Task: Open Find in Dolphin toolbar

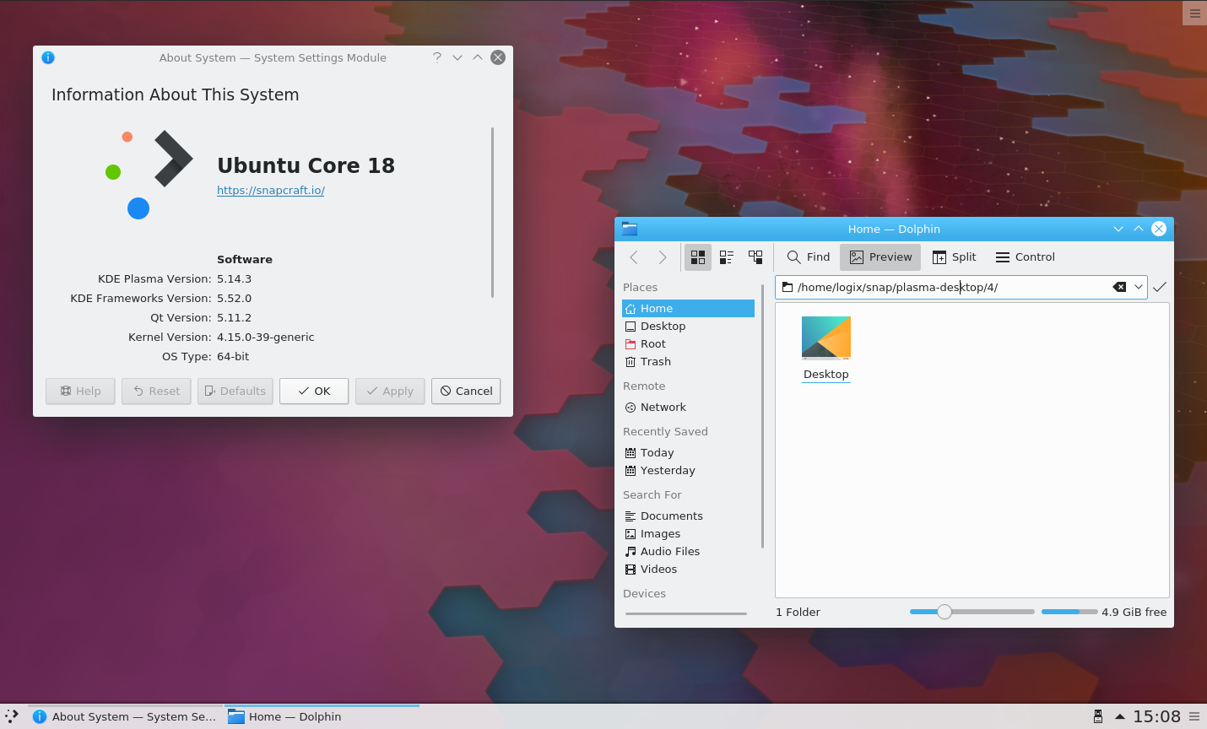Action: pyautogui.click(x=809, y=257)
